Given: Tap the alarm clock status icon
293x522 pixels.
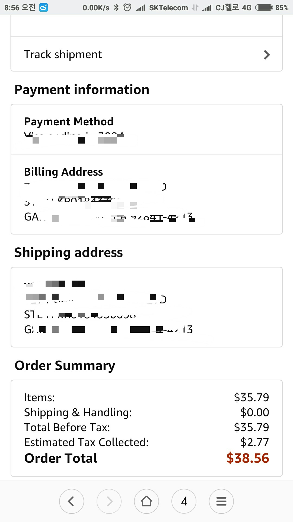Looking at the screenshot, I should pyautogui.click(x=127, y=8).
